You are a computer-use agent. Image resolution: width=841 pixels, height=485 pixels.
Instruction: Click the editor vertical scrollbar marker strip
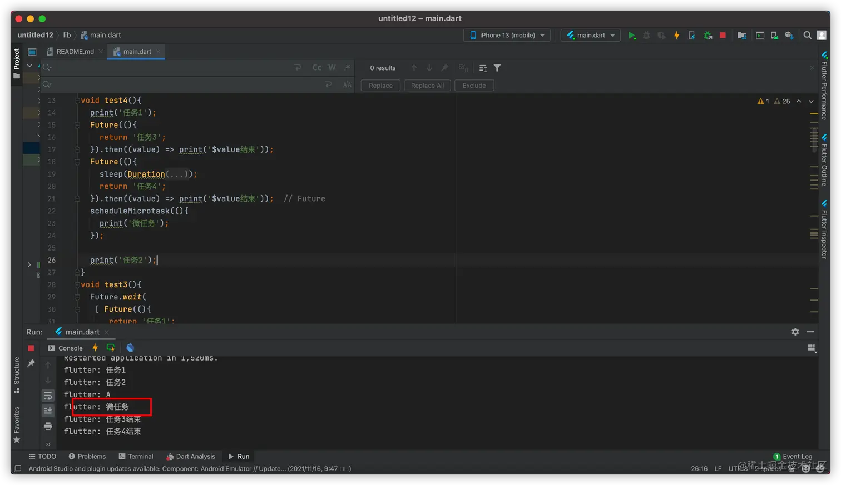click(814, 208)
